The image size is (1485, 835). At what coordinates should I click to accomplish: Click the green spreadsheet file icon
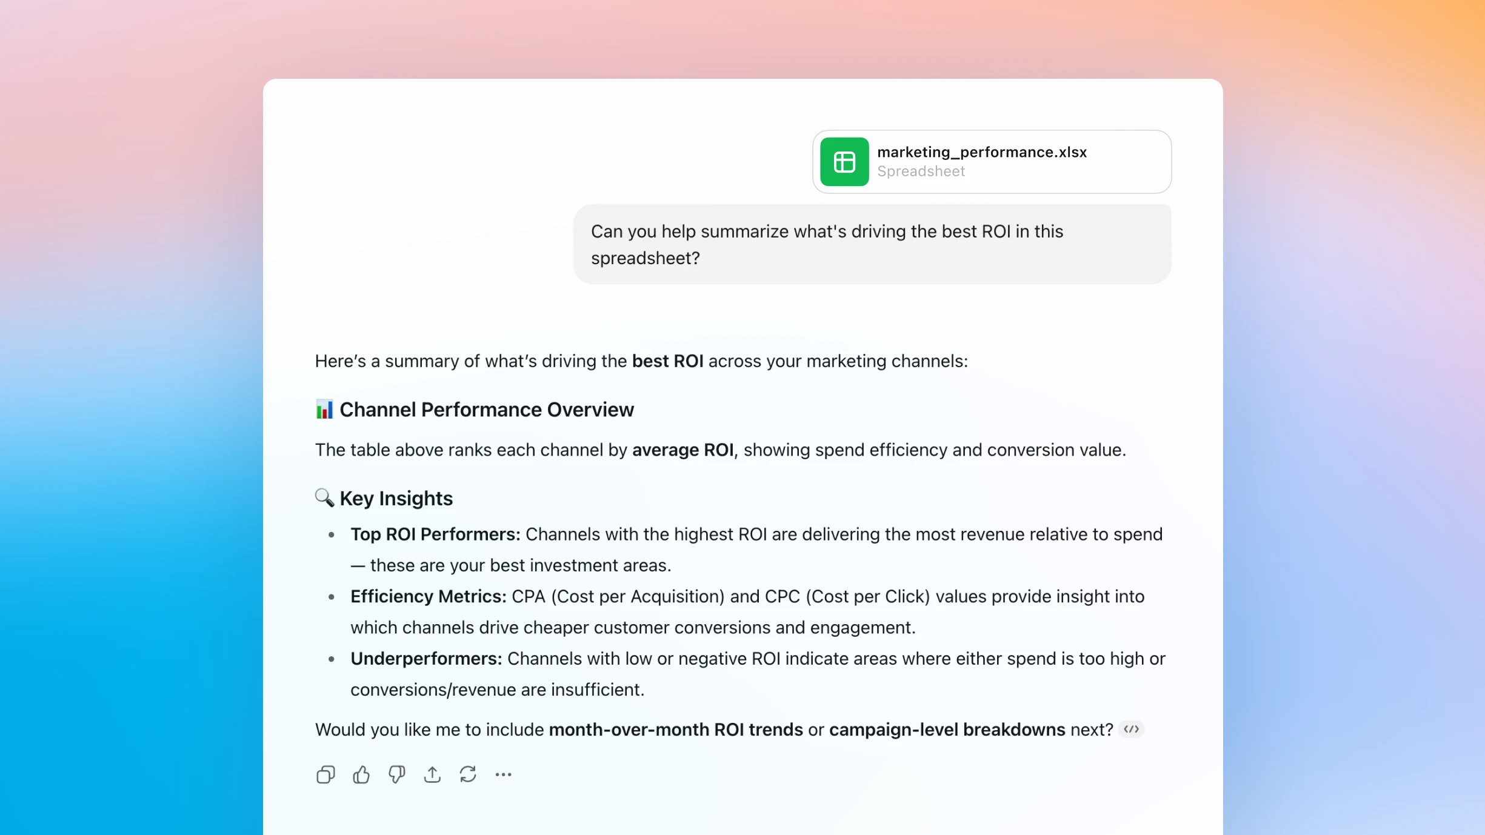point(844,161)
